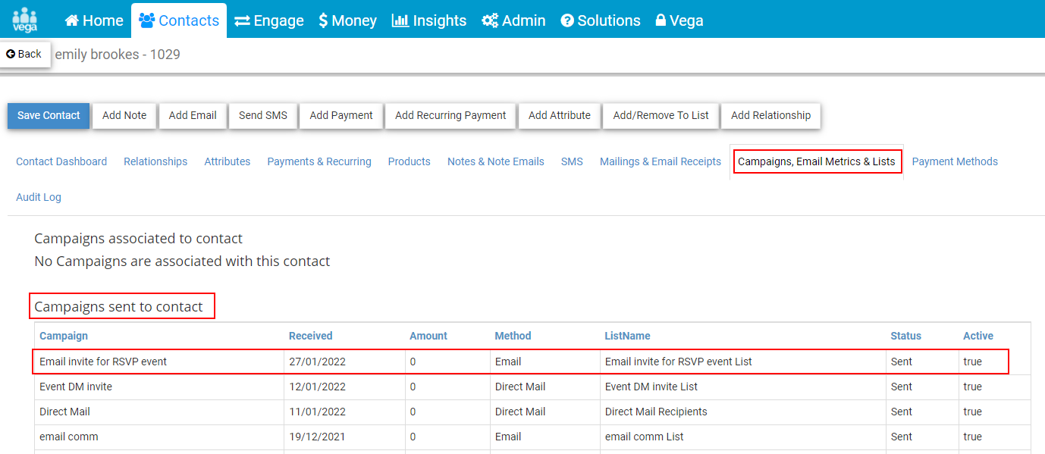Click the Vega logo icon
This screenshot has width=1045, height=454.
[x=25, y=20]
